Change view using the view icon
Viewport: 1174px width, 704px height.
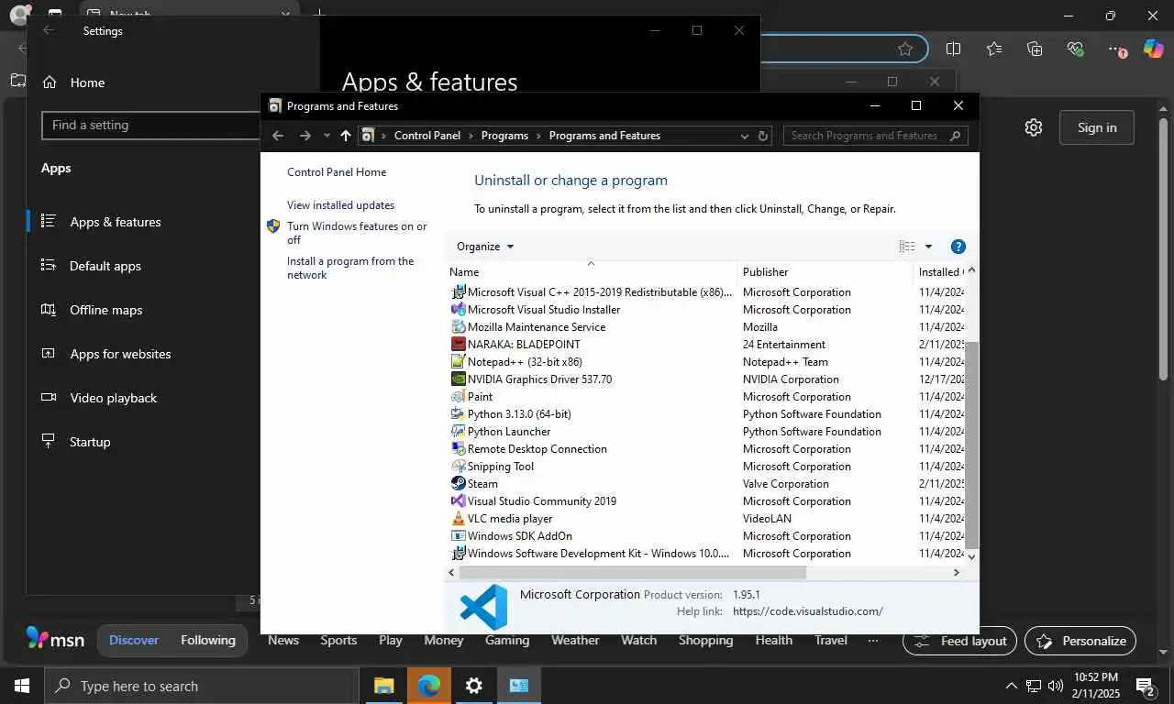point(907,247)
